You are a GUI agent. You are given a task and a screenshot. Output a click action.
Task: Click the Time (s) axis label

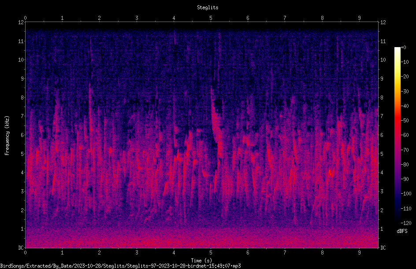click(201, 261)
